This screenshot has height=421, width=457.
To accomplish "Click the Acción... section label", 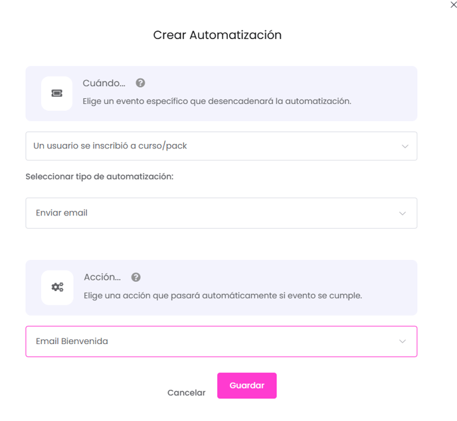I will 102,277.
